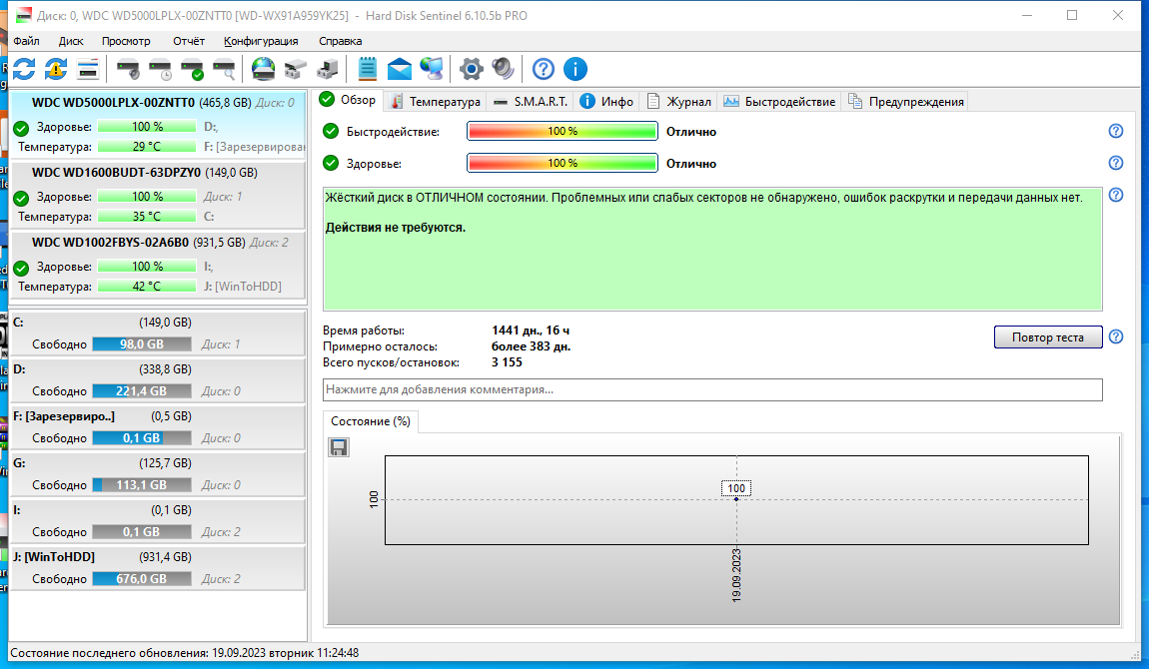Select the I: partition entry

pyautogui.click(x=158, y=520)
